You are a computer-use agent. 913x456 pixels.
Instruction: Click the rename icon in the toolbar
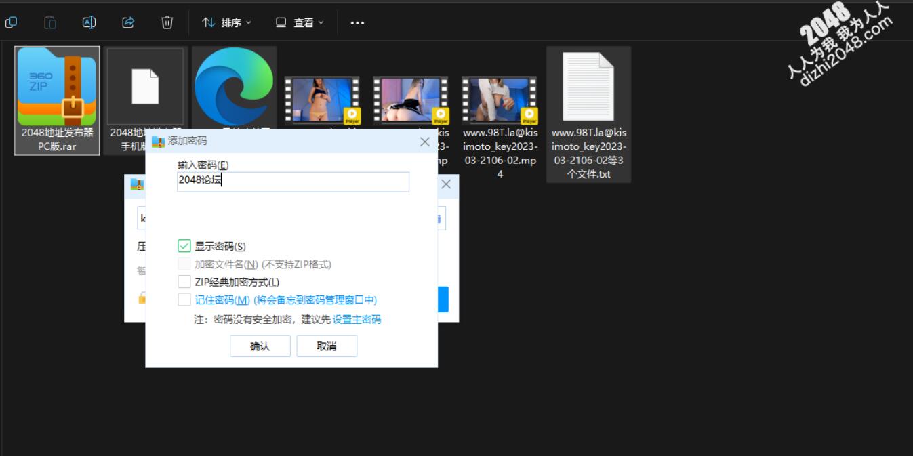click(89, 22)
